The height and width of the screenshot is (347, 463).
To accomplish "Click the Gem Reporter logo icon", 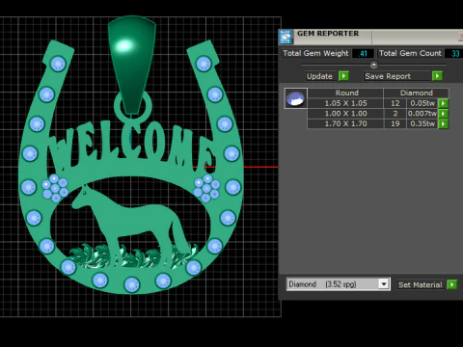I will pyautogui.click(x=286, y=37).
